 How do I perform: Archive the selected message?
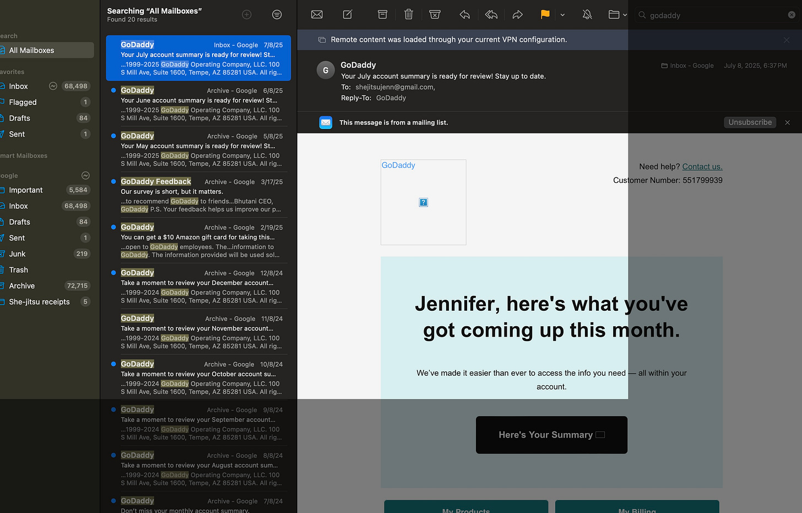[382, 15]
